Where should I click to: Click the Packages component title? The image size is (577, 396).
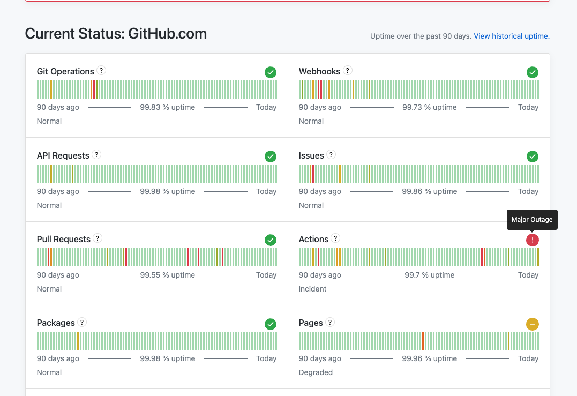pos(56,323)
